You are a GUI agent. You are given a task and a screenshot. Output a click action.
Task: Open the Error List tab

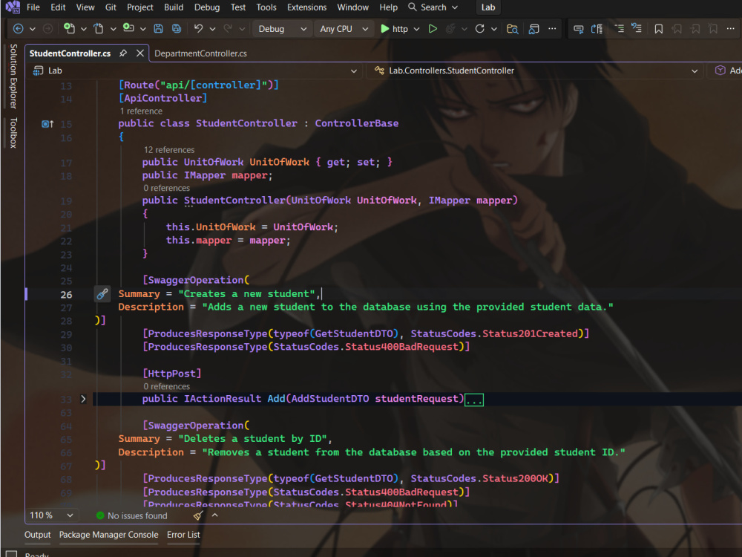[183, 535]
